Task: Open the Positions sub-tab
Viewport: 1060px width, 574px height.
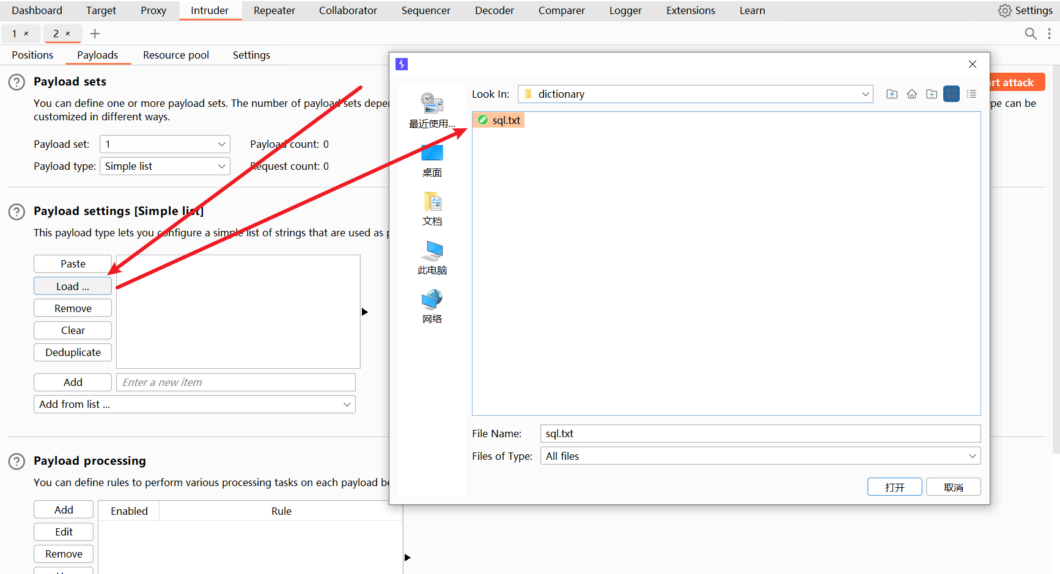Action: tap(32, 55)
